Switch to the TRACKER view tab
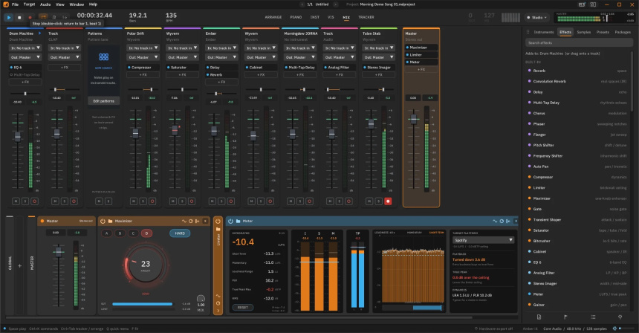The image size is (639, 333). [x=366, y=17]
